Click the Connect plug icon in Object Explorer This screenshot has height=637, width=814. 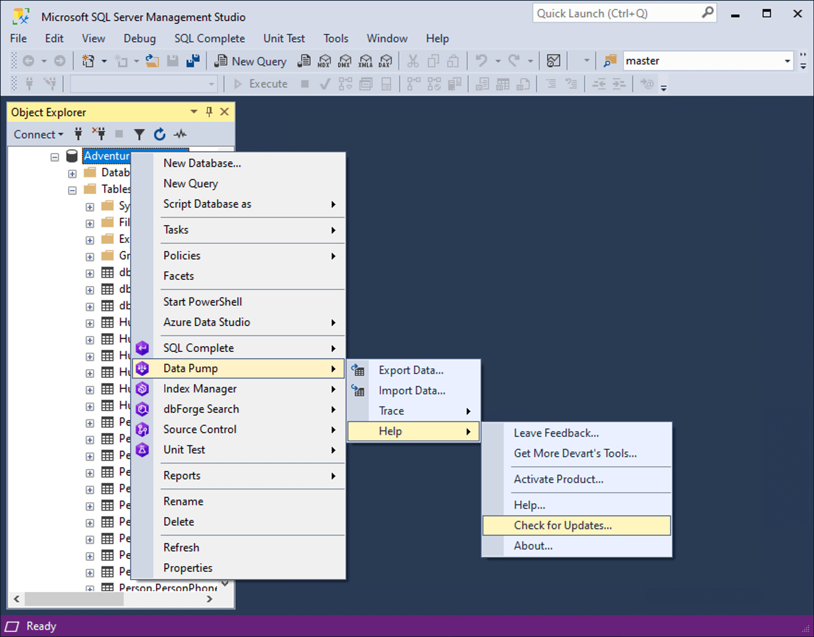tap(79, 134)
